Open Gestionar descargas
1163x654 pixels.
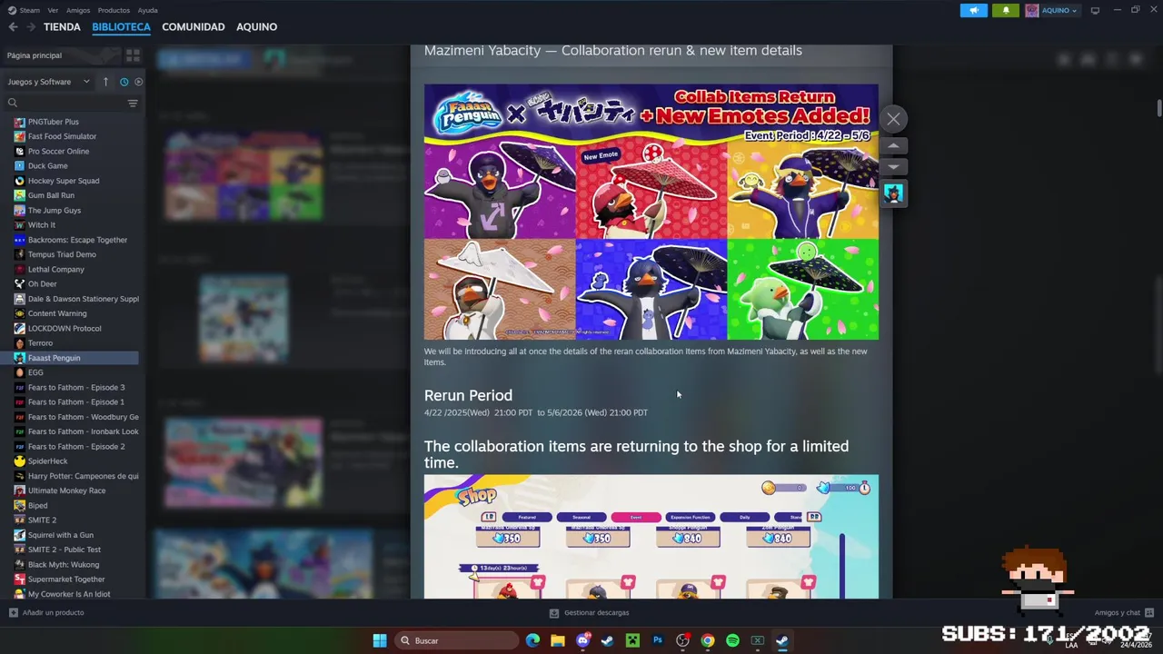click(589, 613)
